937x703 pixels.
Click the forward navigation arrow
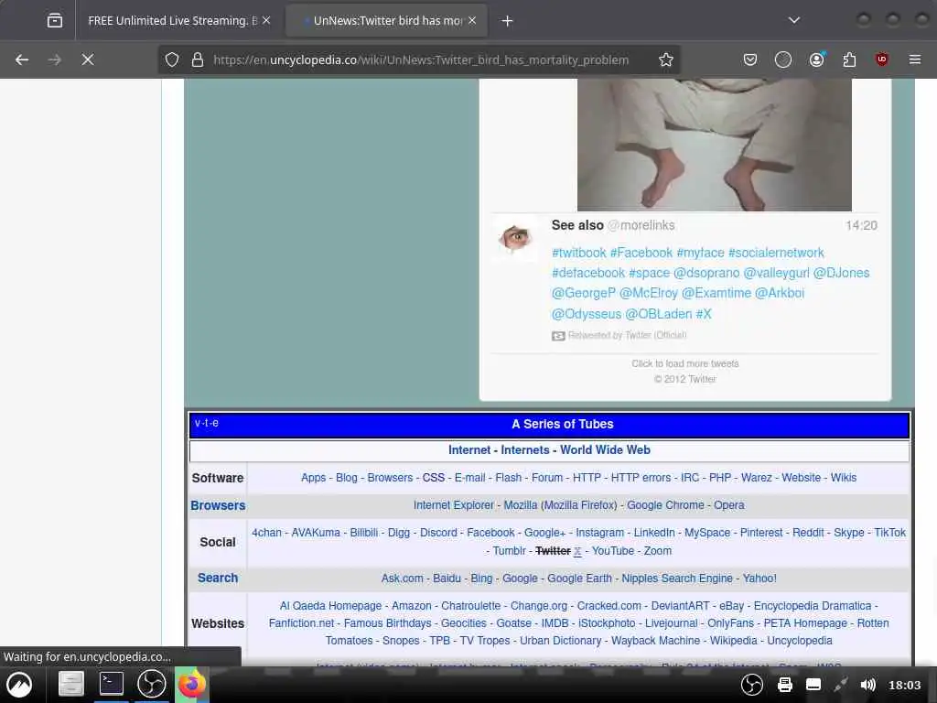(54, 59)
